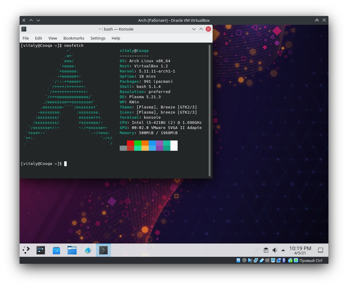Open the KDE application launcher
This screenshot has width=348, height=287.
click(x=26, y=250)
